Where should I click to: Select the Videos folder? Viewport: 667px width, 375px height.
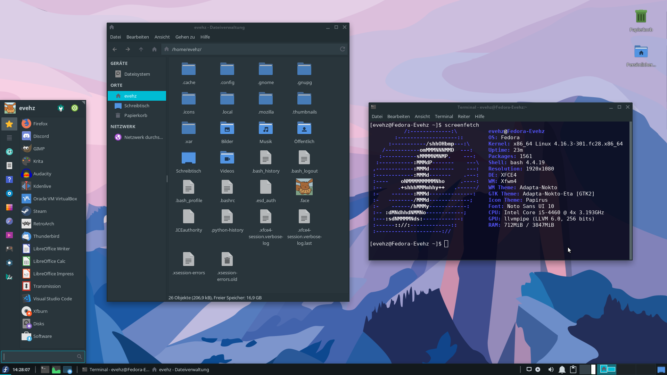point(227,162)
